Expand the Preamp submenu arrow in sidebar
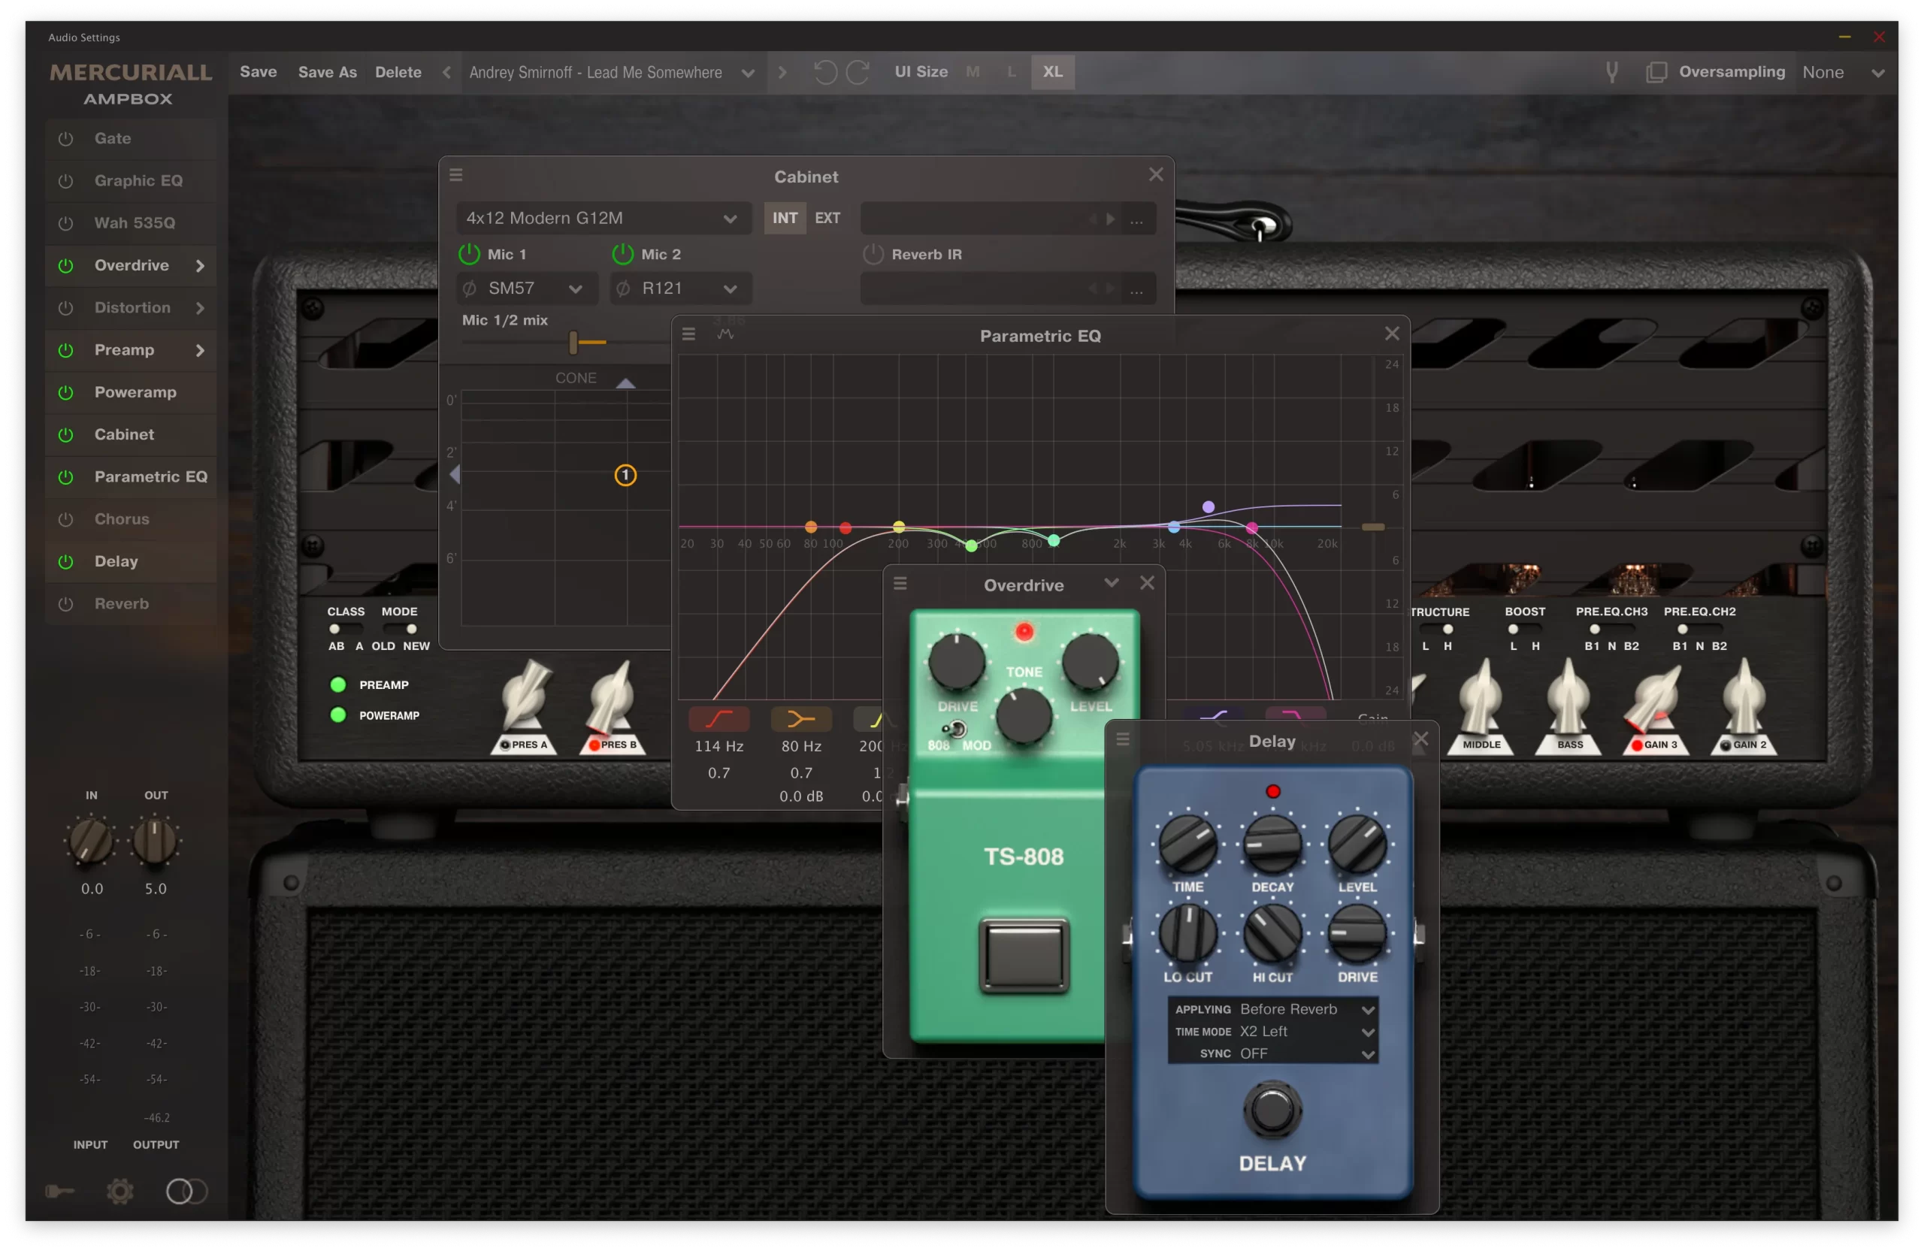The height and width of the screenshot is (1251, 1924). coord(200,350)
